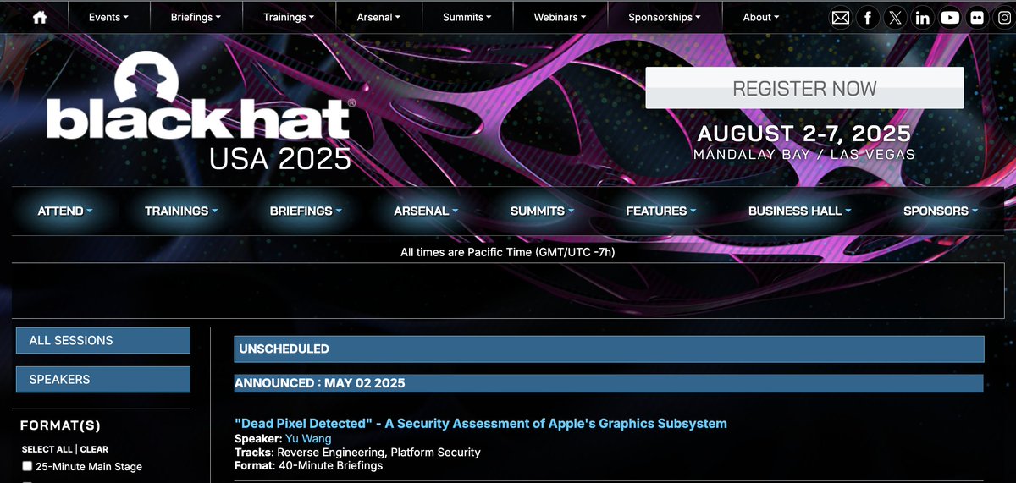Click the ANNOUNCED : MAY 02 2025 header
The width and height of the screenshot is (1016, 483).
coord(609,383)
